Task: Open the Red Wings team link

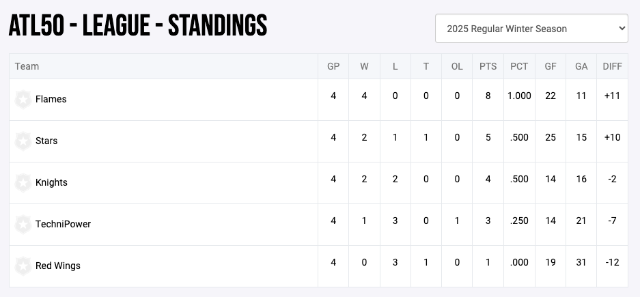Action: (x=58, y=266)
